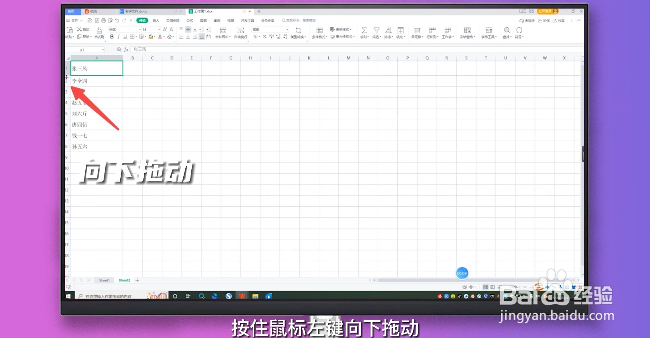Click the Print icon in quick toolbar
Image resolution: width=650 pixels, height=338 pixels.
(104, 20)
